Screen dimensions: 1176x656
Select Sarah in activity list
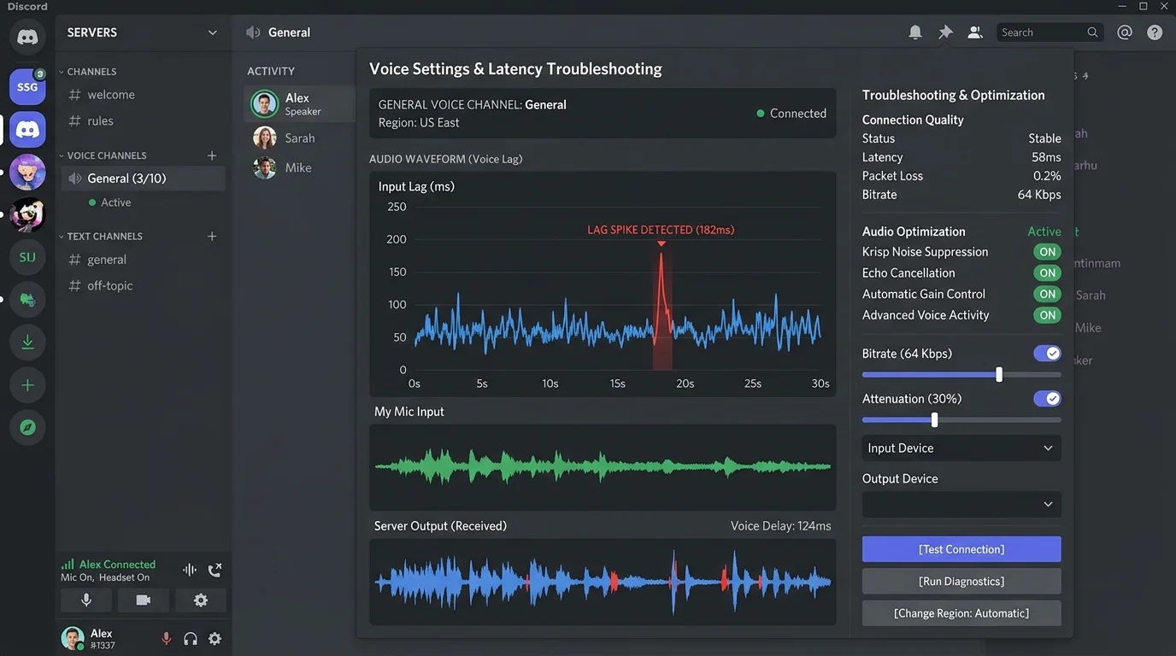pos(299,138)
